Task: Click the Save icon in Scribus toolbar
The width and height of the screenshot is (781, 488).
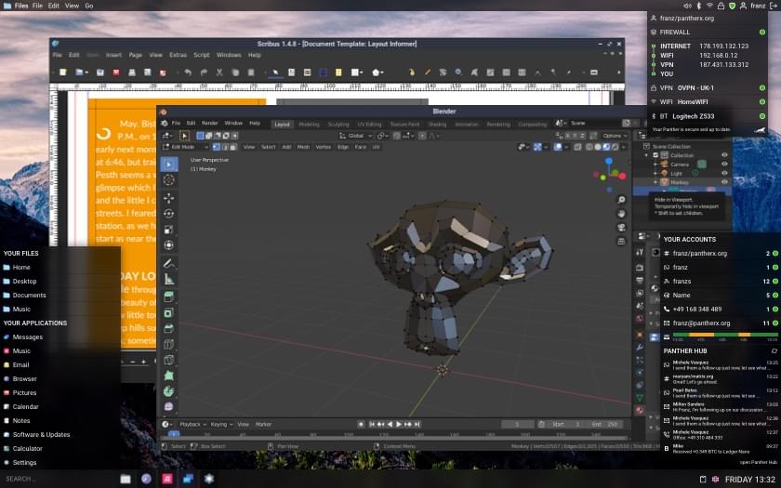Action: (x=100, y=73)
